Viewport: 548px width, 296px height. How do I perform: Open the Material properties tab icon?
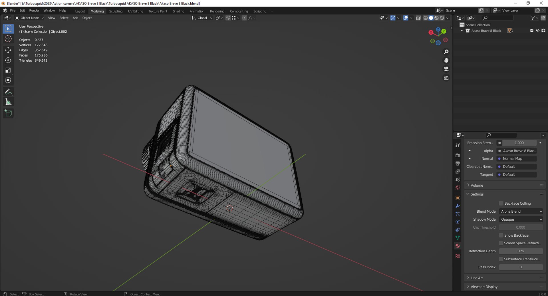click(x=458, y=246)
